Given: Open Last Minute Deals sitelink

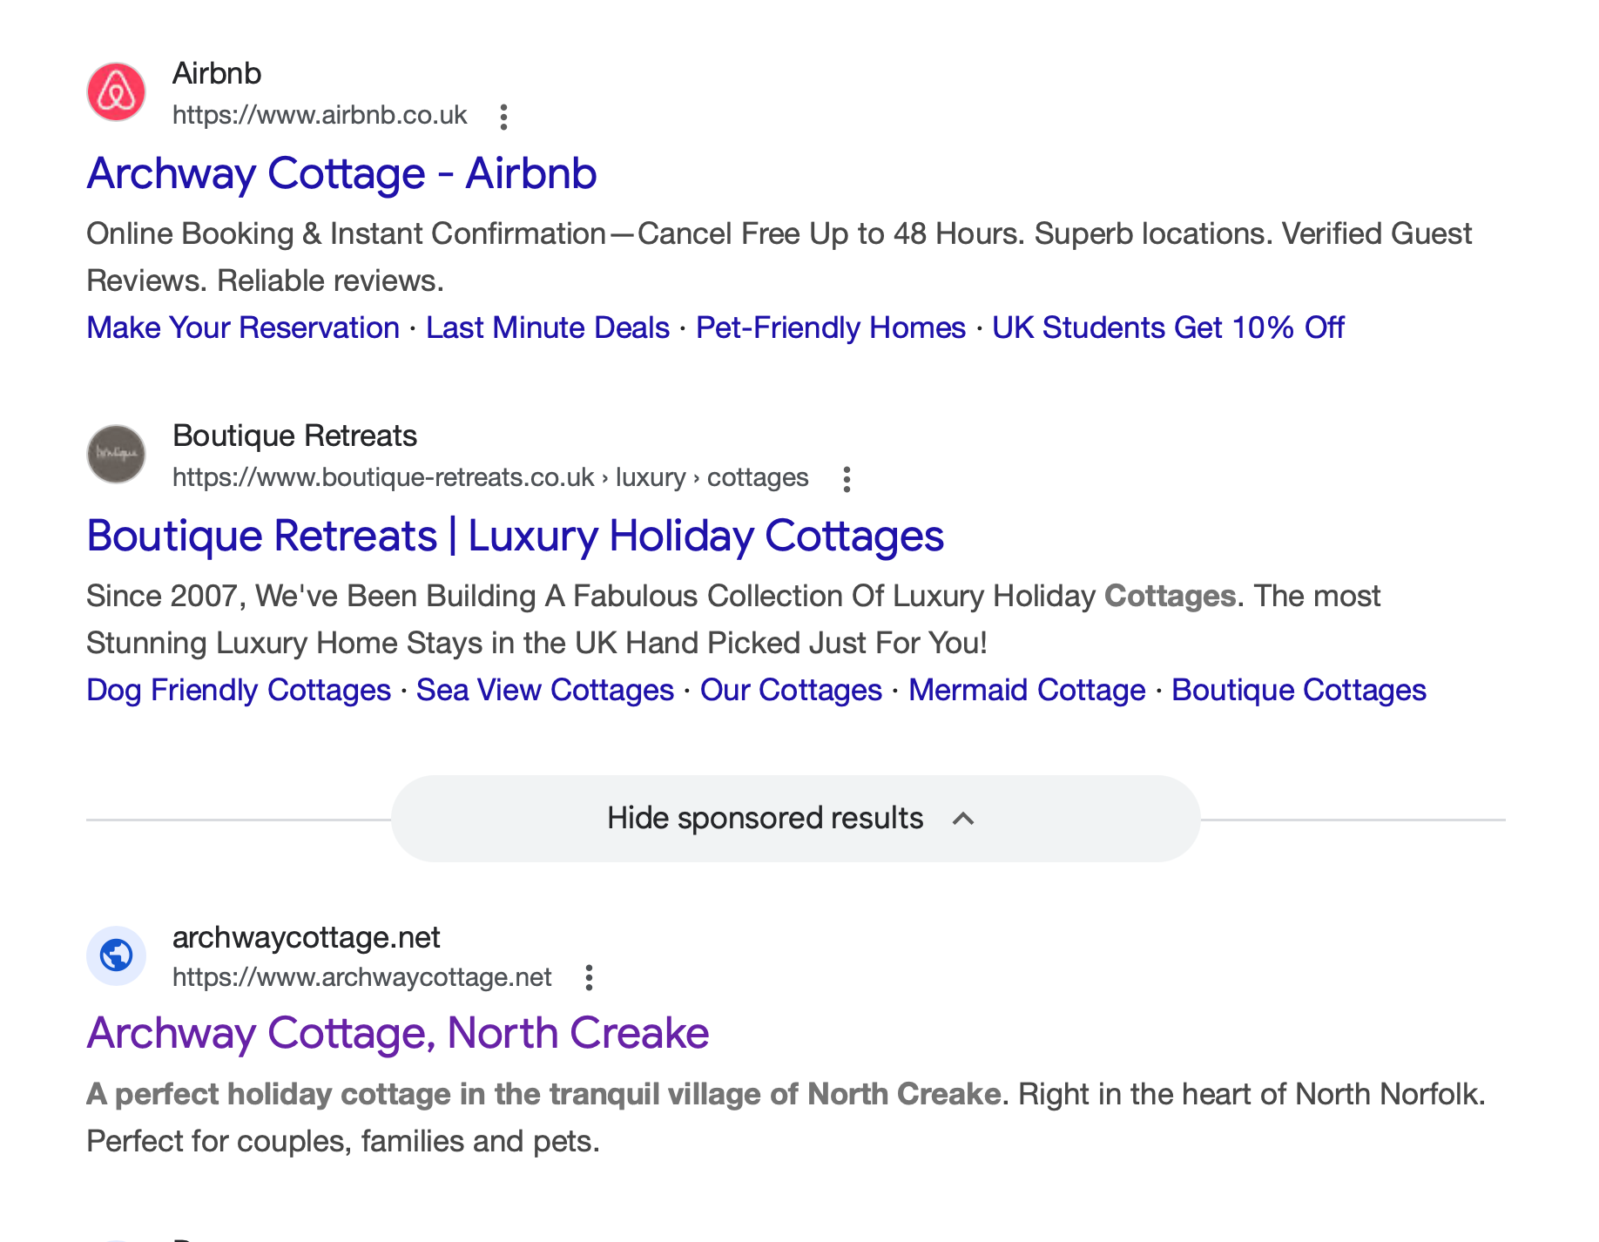Looking at the screenshot, I should tap(547, 327).
